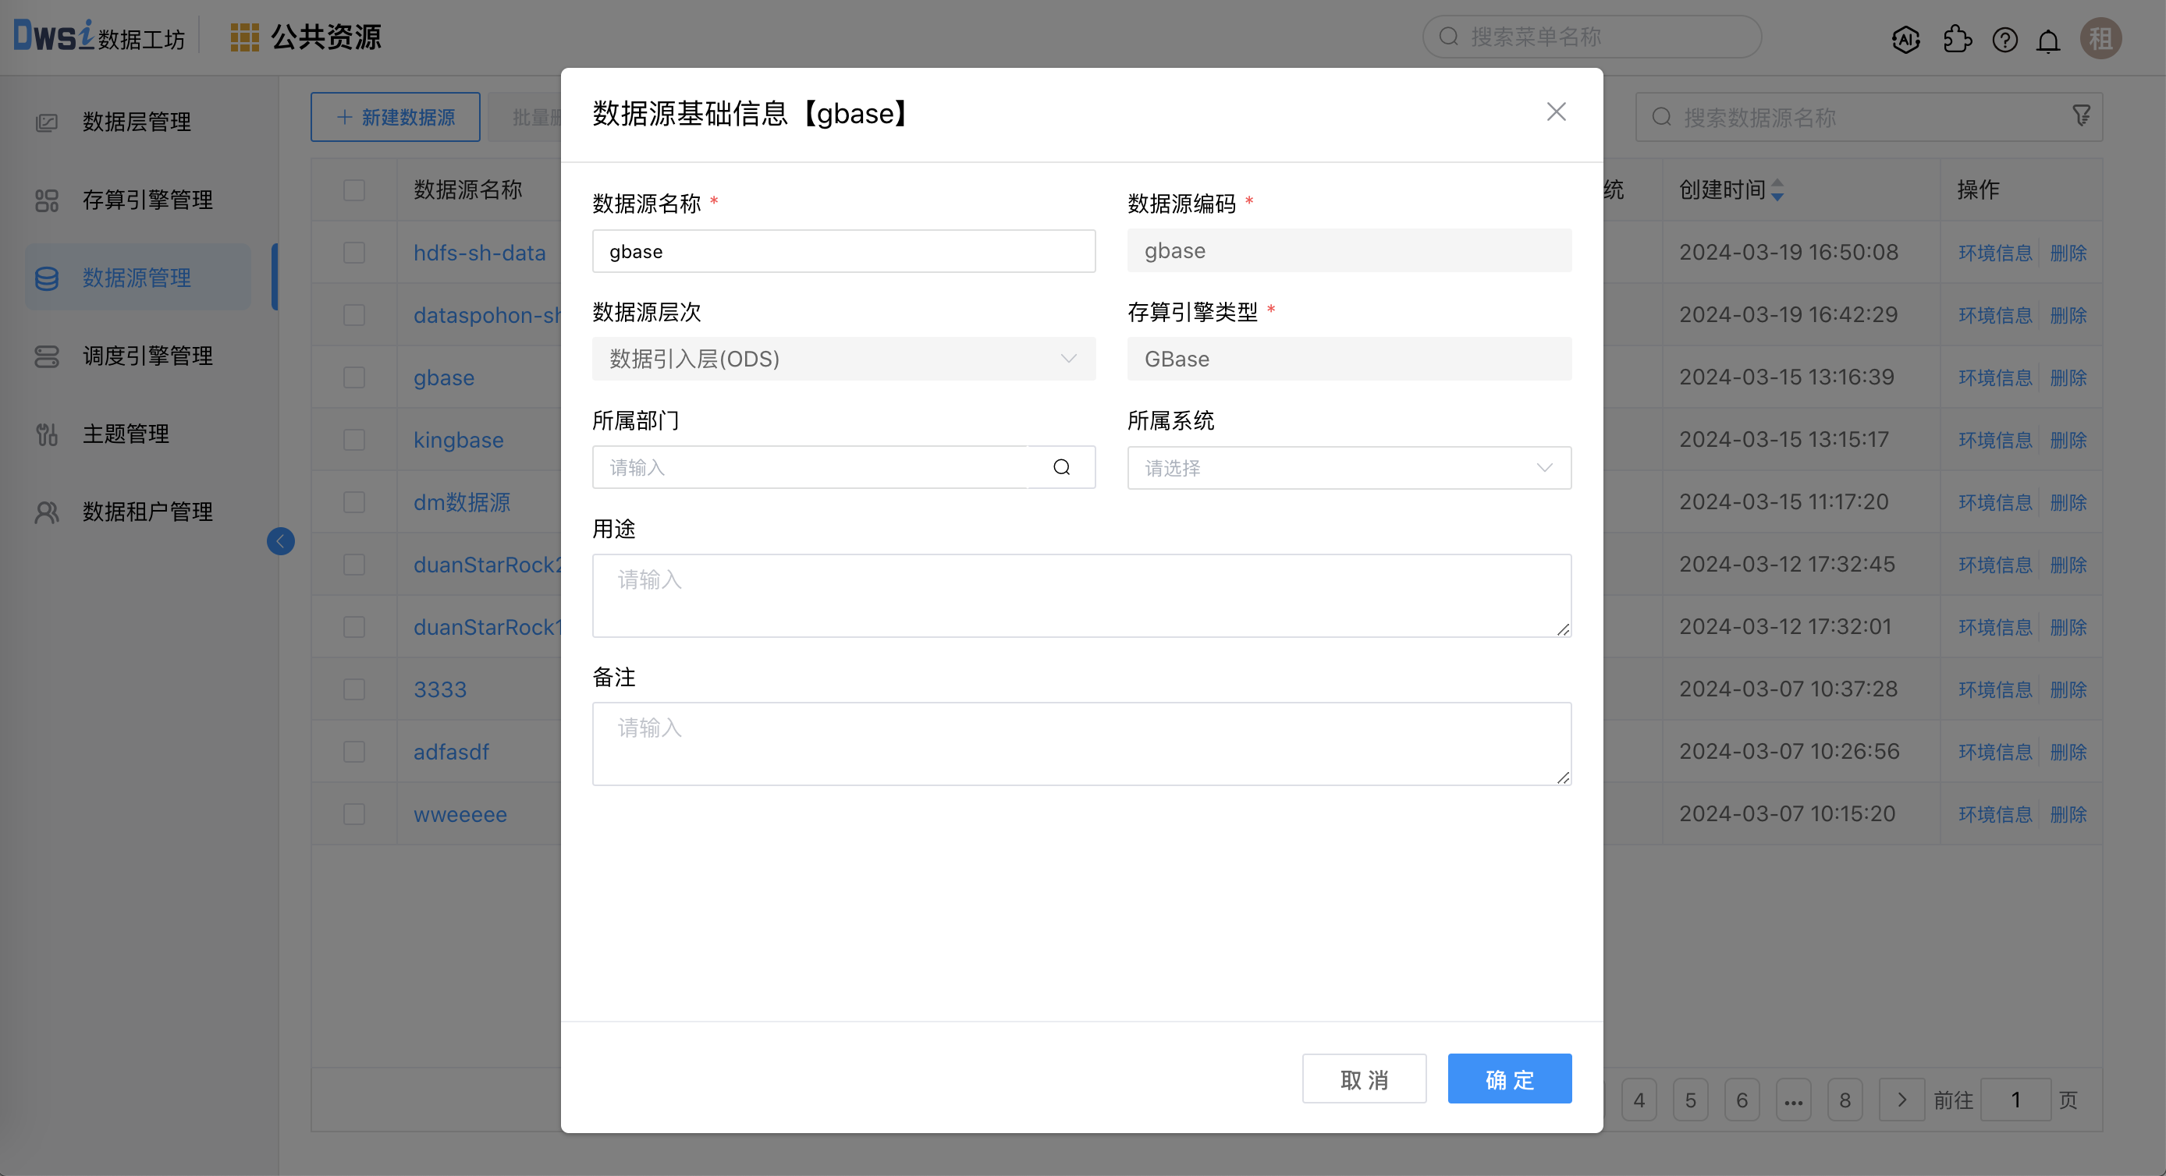Image resolution: width=2166 pixels, height=1176 pixels.
Task: Toggle the select-all checkbox in table header
Action: point(354,190)
